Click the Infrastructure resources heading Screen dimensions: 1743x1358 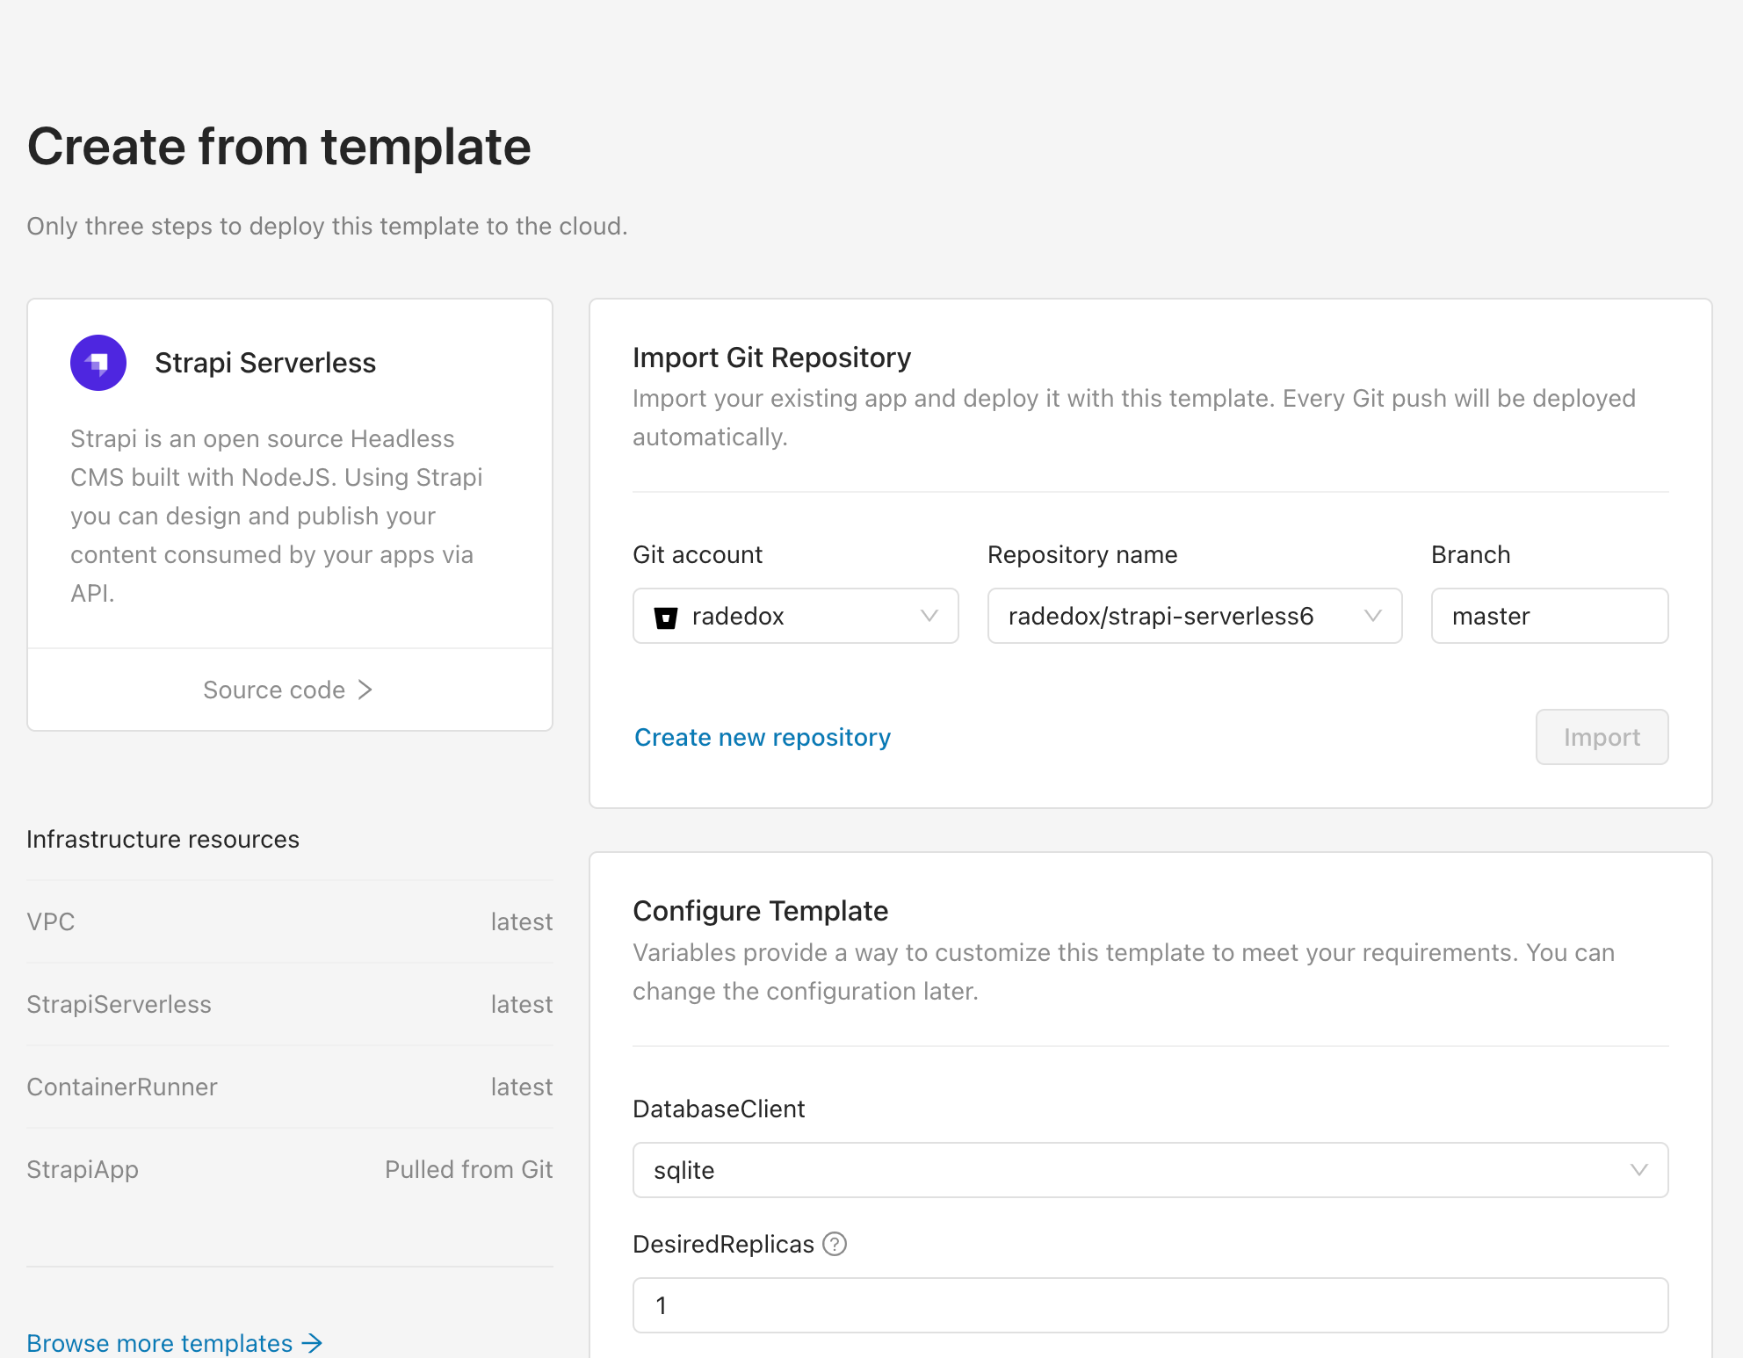163,839
